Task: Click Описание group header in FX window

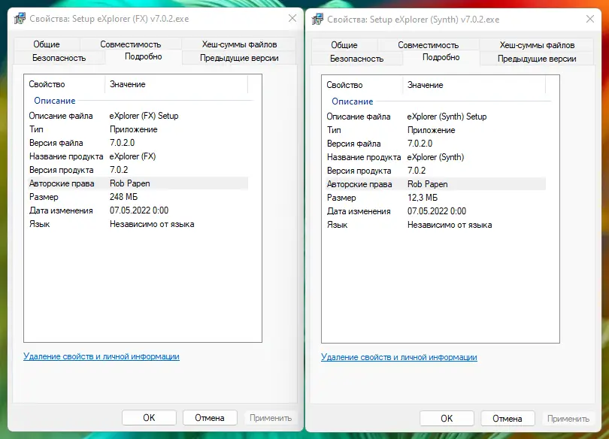Action: [55, 101]
